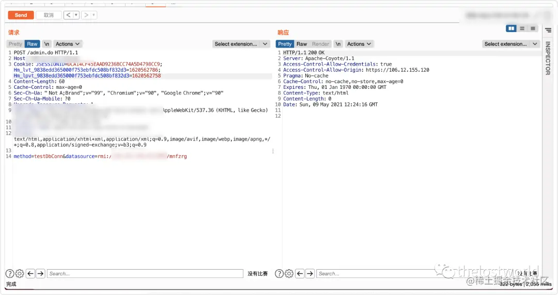
Task: Go to next response search match arrow
Action: coord(310,274)
